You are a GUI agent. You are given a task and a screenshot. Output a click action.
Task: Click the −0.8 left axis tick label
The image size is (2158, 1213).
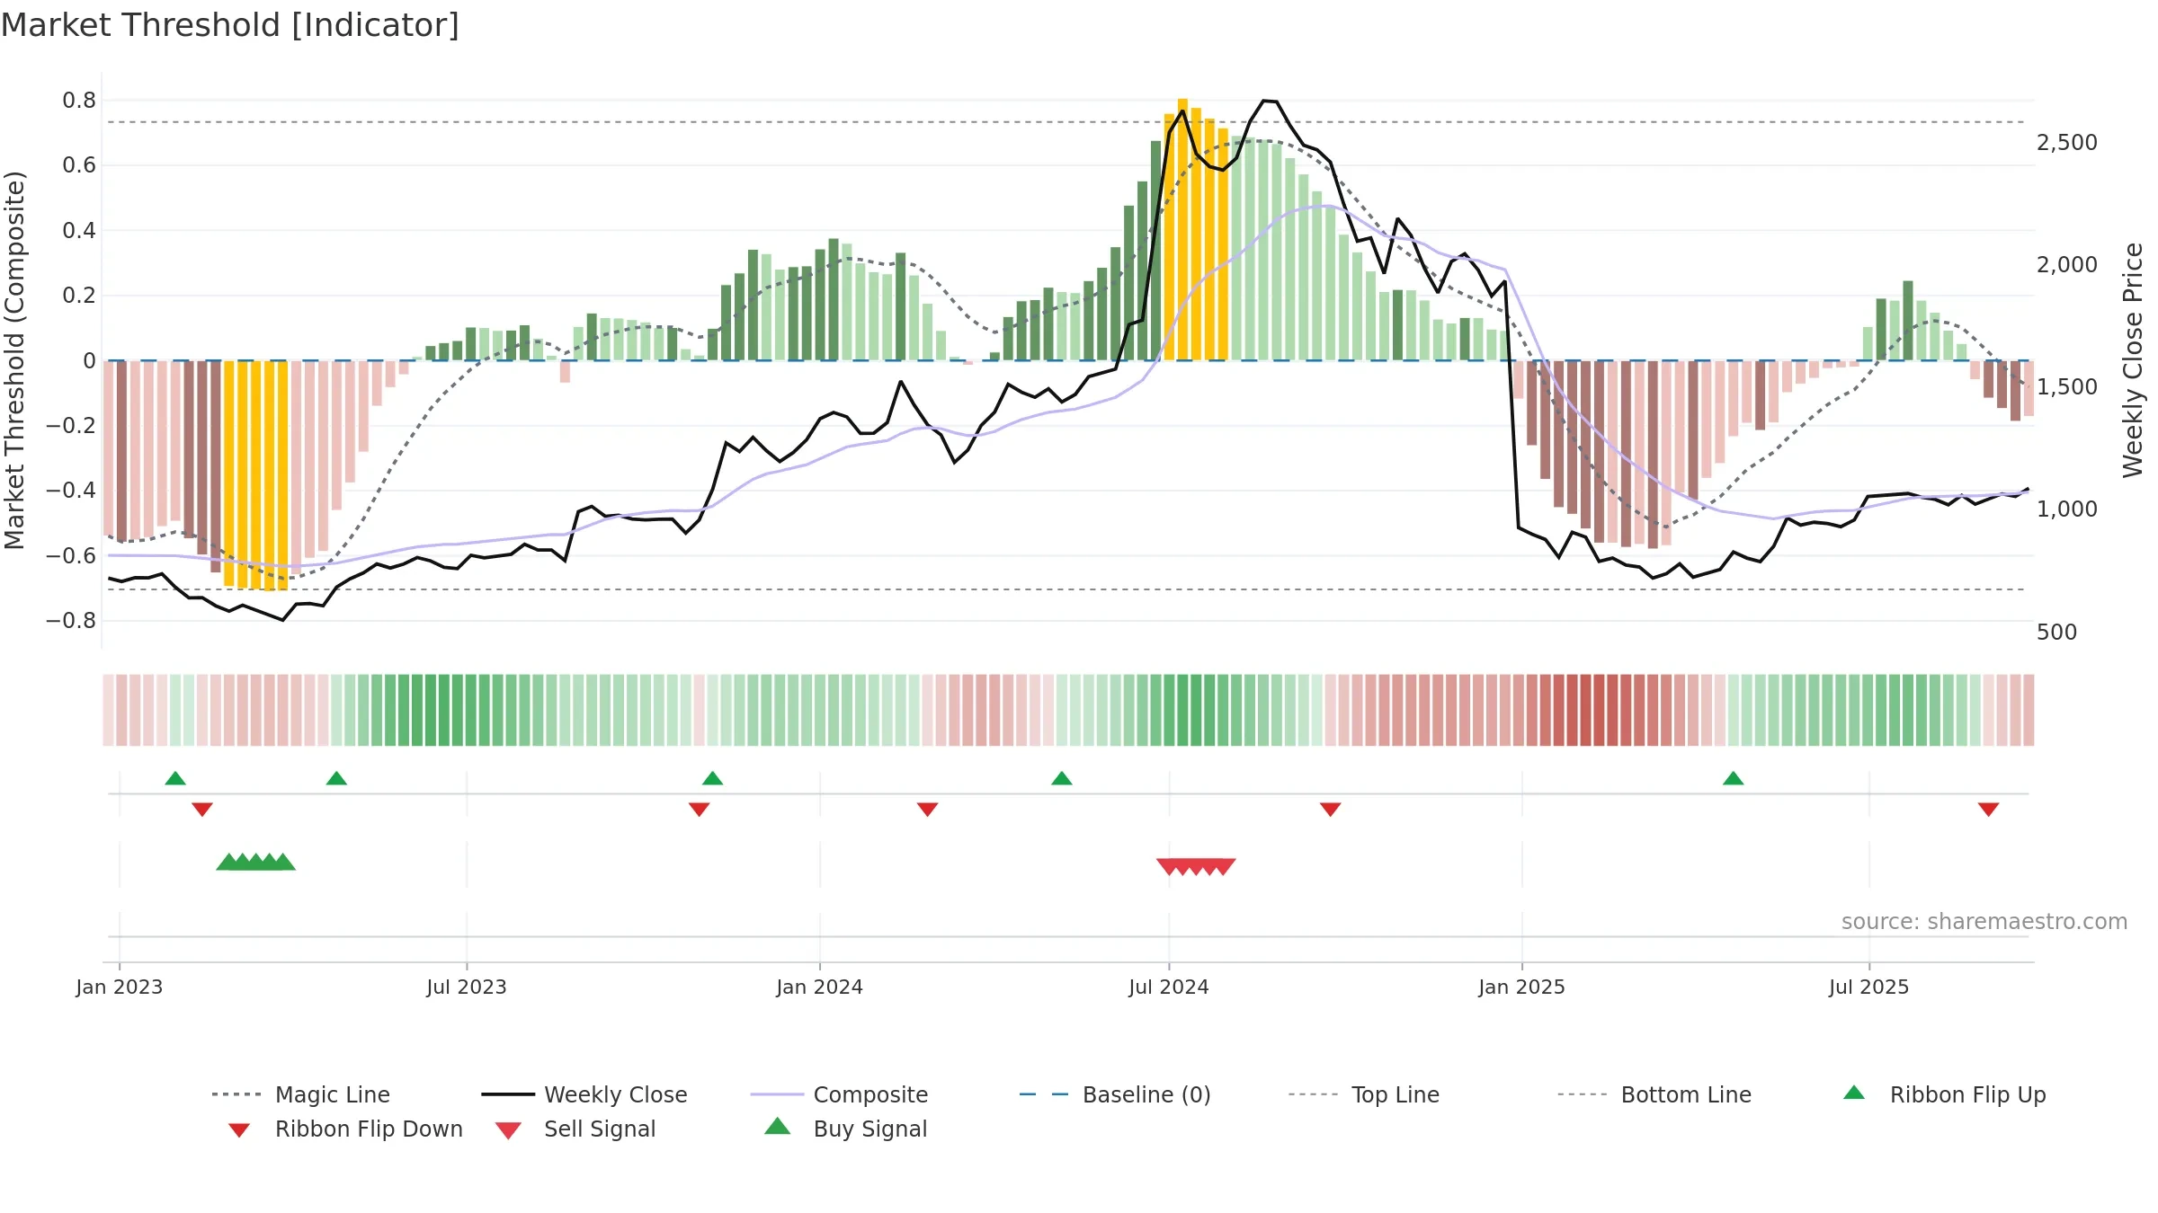(71, 621)
